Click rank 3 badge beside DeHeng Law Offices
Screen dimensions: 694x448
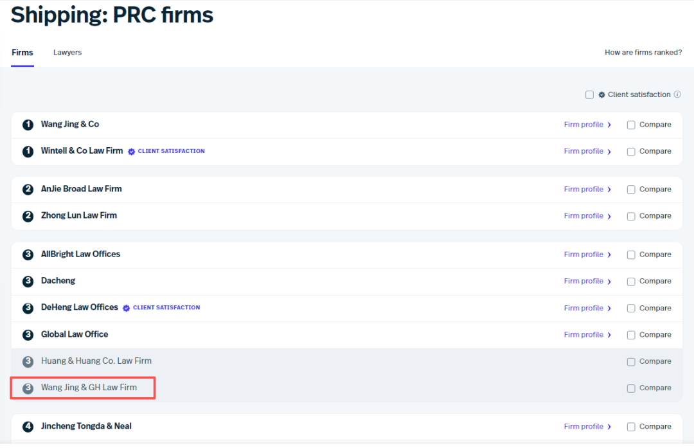[x=28, y=308]
